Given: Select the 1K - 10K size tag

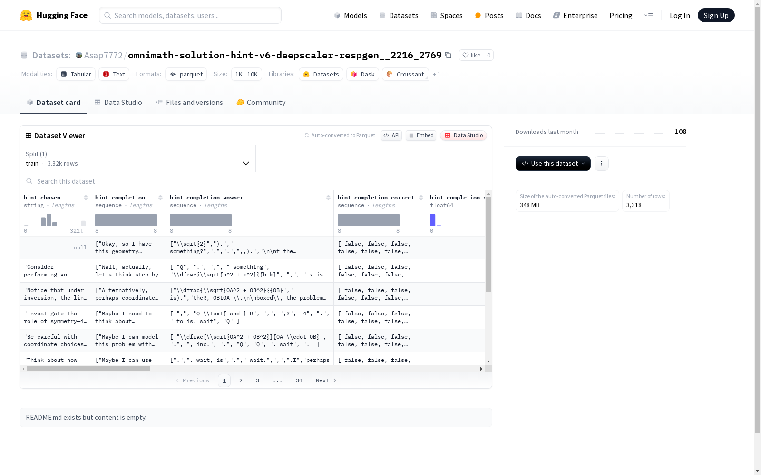Looking at the screenshot, I should 246,74.
